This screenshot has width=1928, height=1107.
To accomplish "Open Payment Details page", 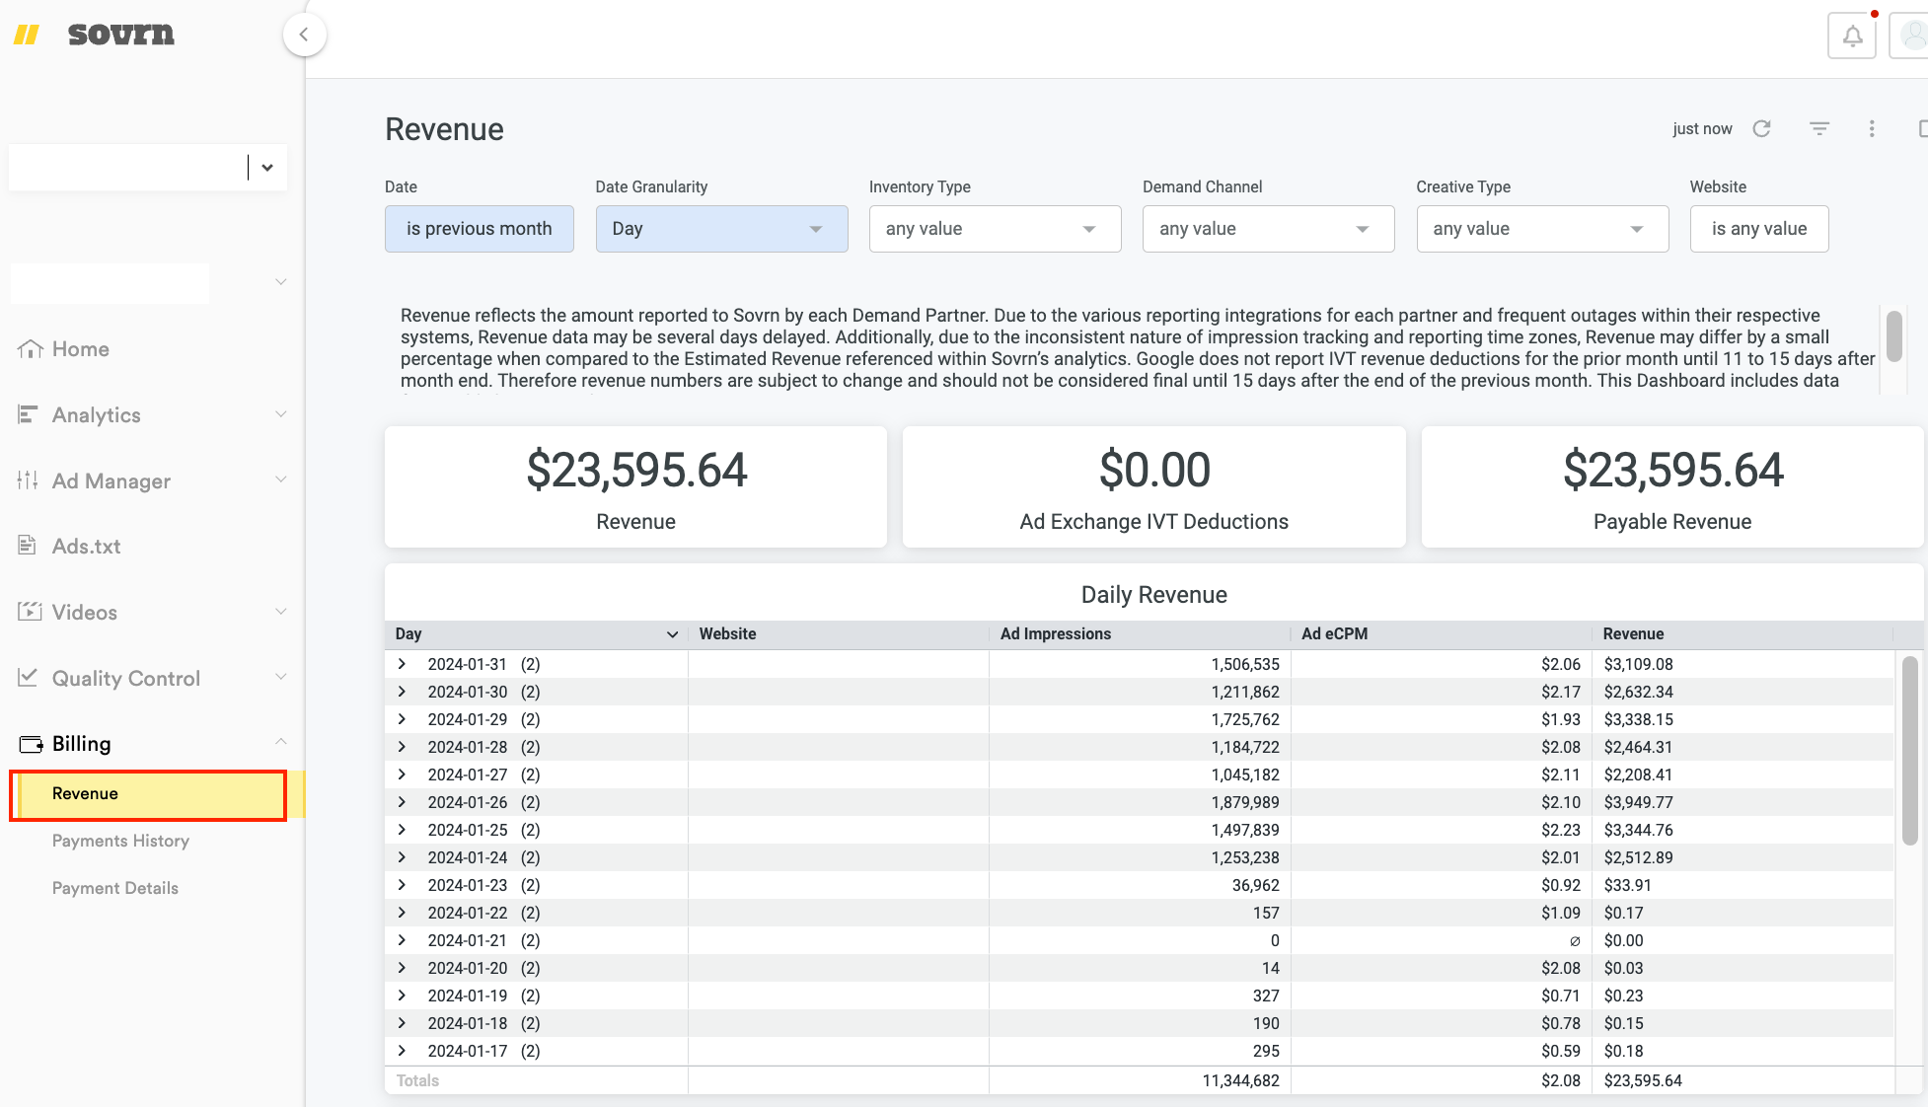I will click(x=115, y=888).
